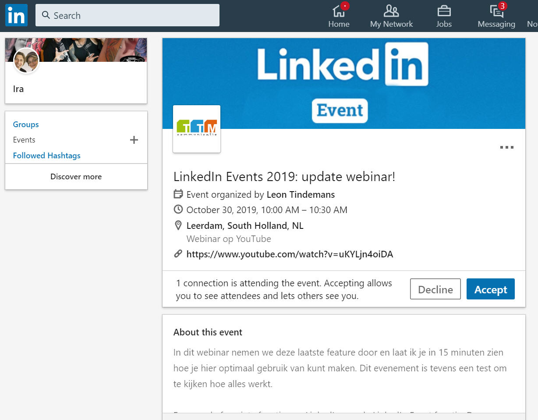538x420 pixels.
Task: Click the Discover more button
Action: 76,177
